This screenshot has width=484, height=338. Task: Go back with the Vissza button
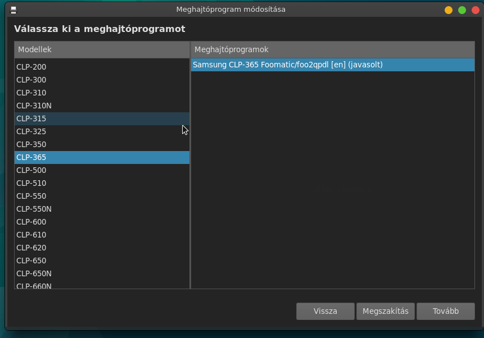click(325, 311)
